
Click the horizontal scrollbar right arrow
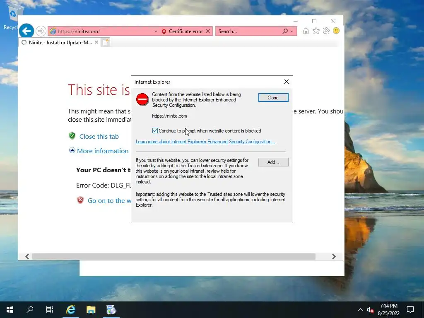point(334,256)
